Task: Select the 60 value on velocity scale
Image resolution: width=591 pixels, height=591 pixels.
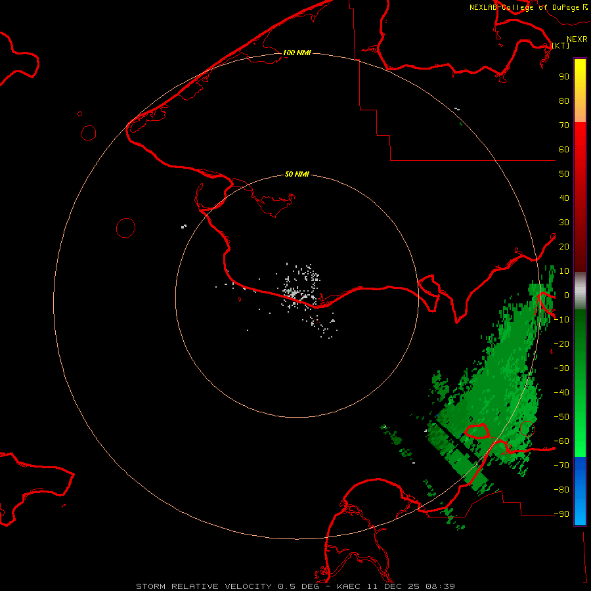Action: (564, 149)
